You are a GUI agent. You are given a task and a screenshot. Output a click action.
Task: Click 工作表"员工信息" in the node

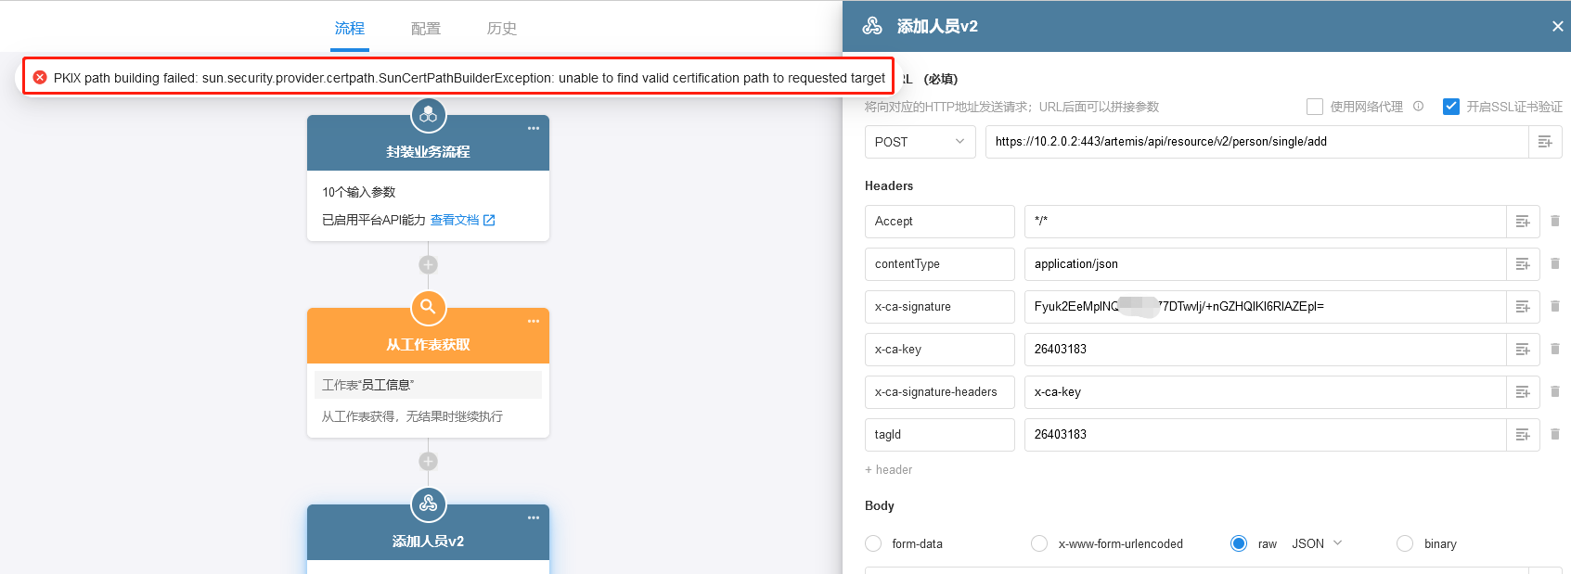click(428, 385)
